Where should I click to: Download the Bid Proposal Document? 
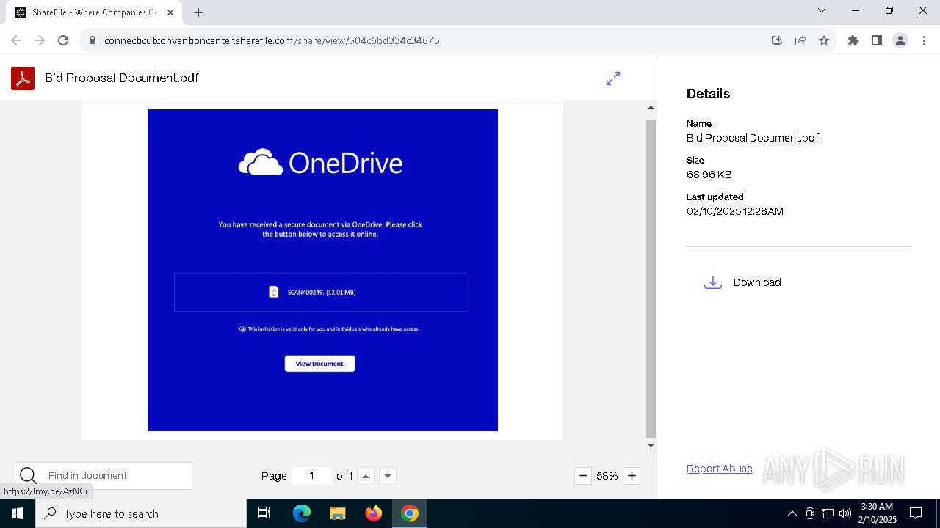point(756,282)
